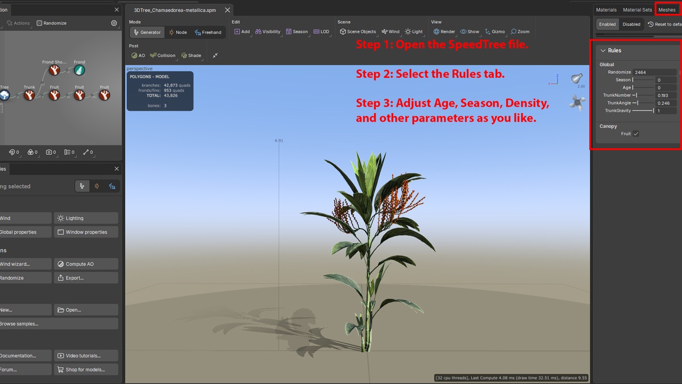The image size is (682, 384).
Task: Select the Disabled filter button
Action: pos(631,24)
